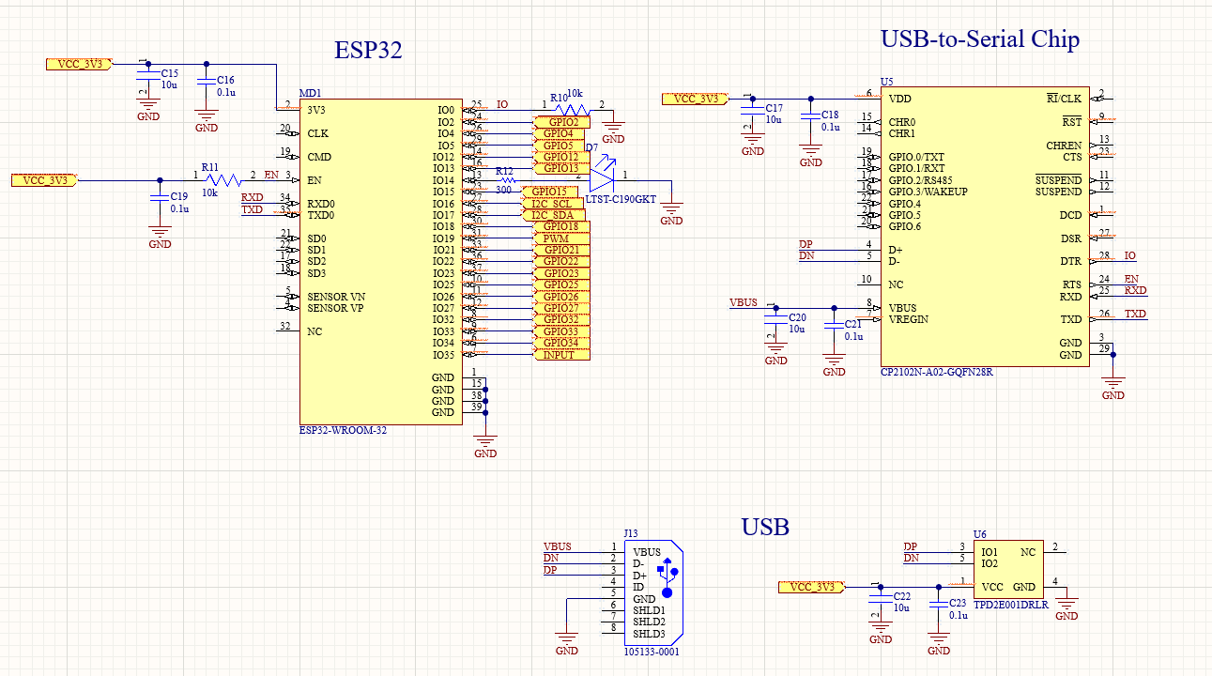Click the J13 designator
This screenshot has width=1212, height=676.
(x=631, y=532)
